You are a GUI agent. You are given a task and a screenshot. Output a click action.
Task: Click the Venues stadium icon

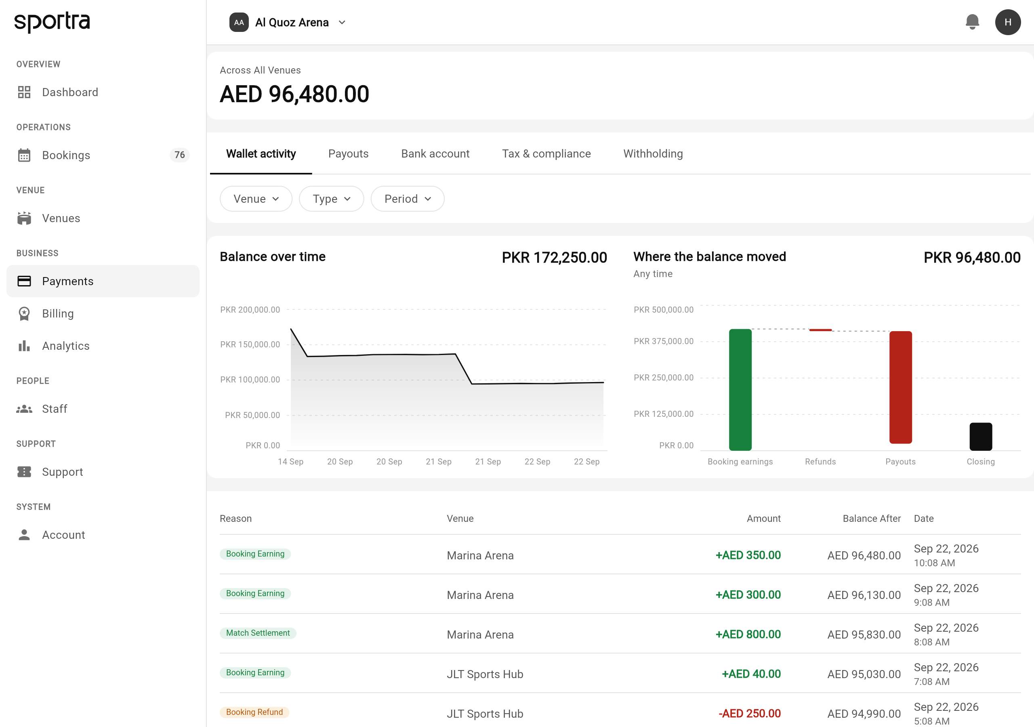(24, 219)
